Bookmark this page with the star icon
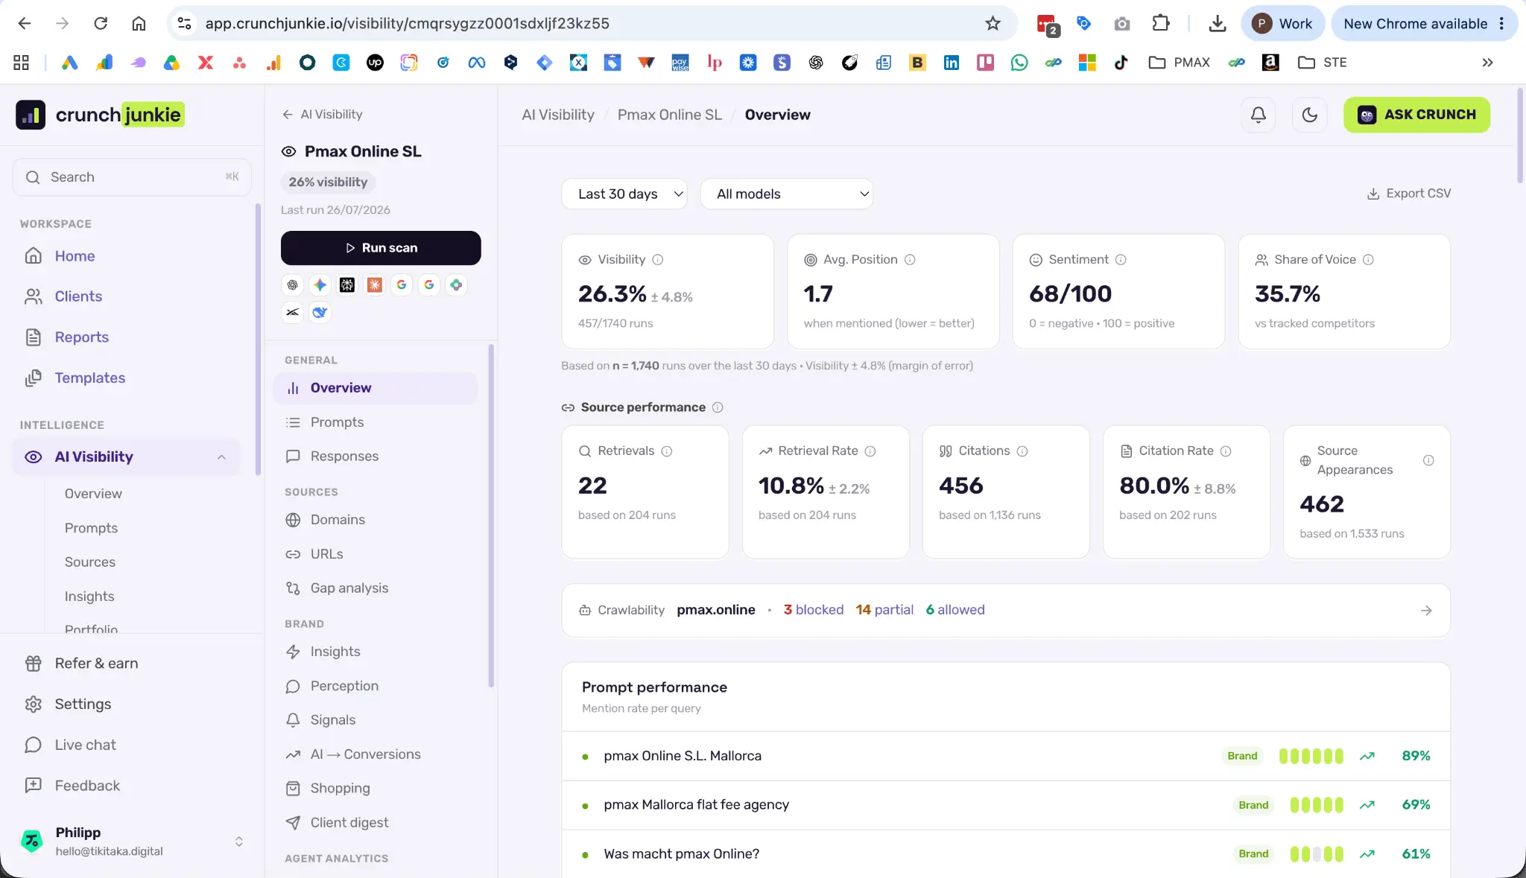The height and width of the screenshot is (878, 1526). 992,24
